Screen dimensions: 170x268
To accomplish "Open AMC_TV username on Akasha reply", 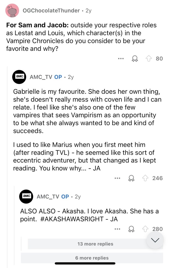I will 49,197.
